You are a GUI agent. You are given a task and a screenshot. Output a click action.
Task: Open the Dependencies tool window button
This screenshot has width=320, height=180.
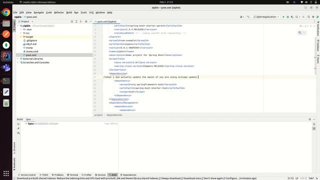128,175
